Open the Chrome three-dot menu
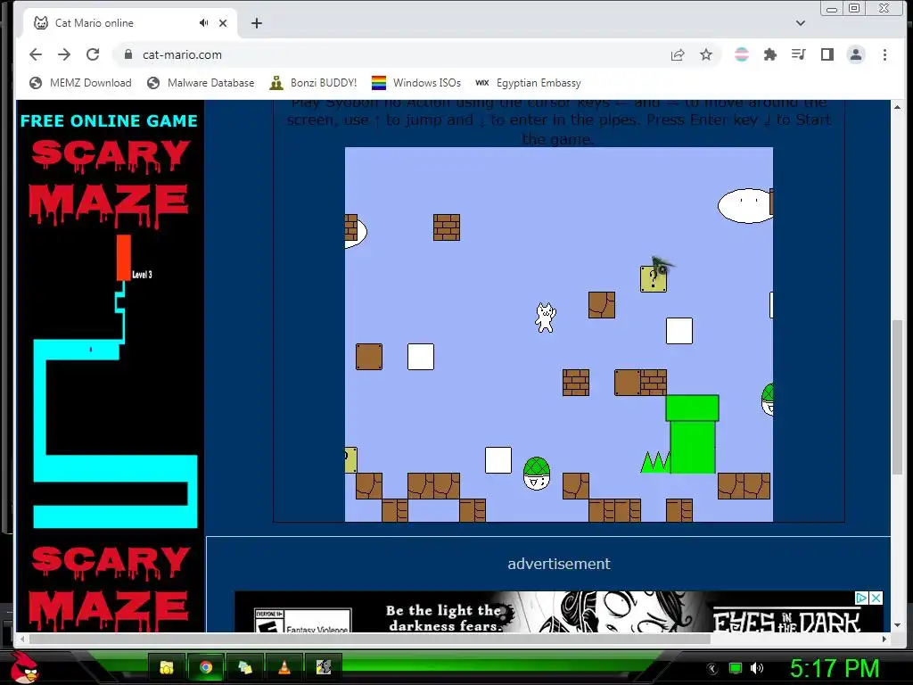This screenshot has height=685, width=913. tap(884, 54)
